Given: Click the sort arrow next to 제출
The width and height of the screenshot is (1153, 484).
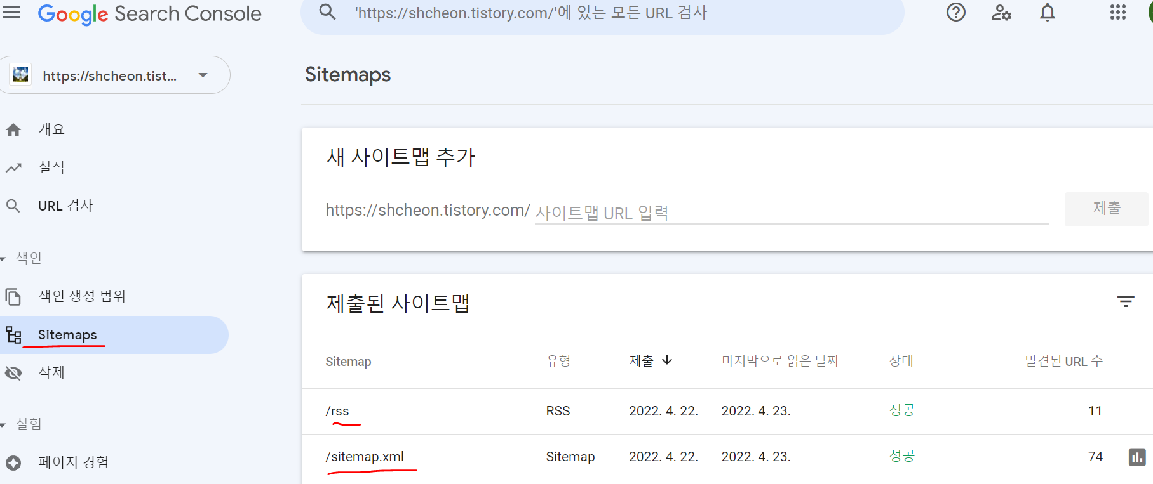Looking at the screenshot, I should coord(667,360).
